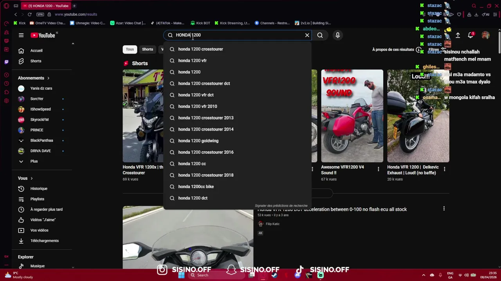Open the notifications bell

coord(471,35)
